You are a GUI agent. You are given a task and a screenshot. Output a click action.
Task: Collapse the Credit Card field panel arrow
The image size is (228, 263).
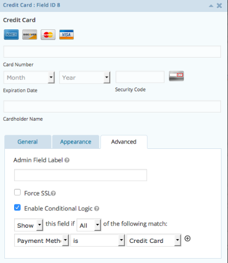coord(211,6)
